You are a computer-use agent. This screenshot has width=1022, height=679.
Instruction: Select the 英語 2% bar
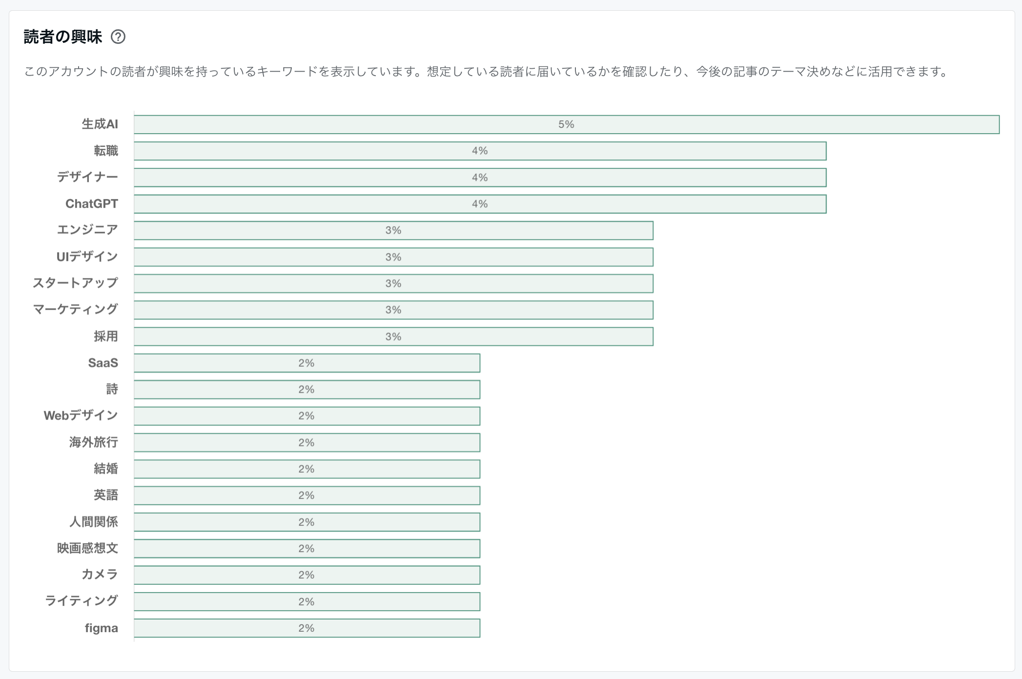pos(307,495)
